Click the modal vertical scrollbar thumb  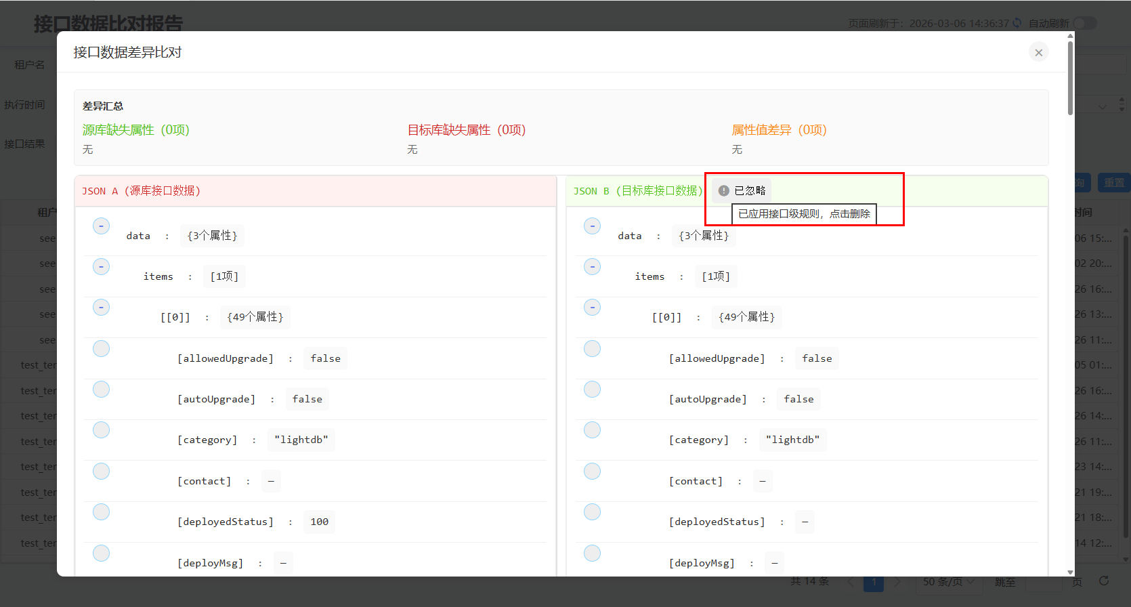tap(1070, 78)
